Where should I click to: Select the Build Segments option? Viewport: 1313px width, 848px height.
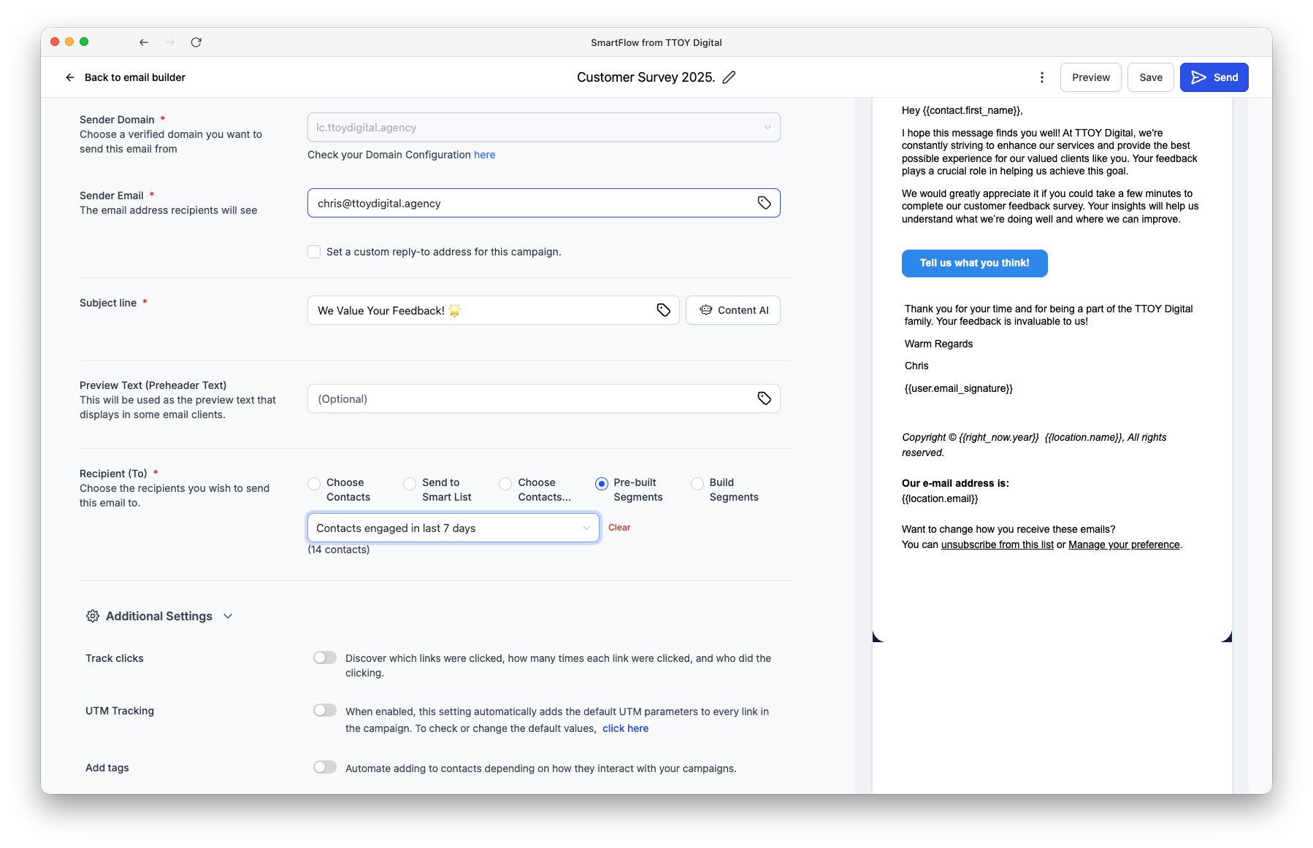click(697, 483)
